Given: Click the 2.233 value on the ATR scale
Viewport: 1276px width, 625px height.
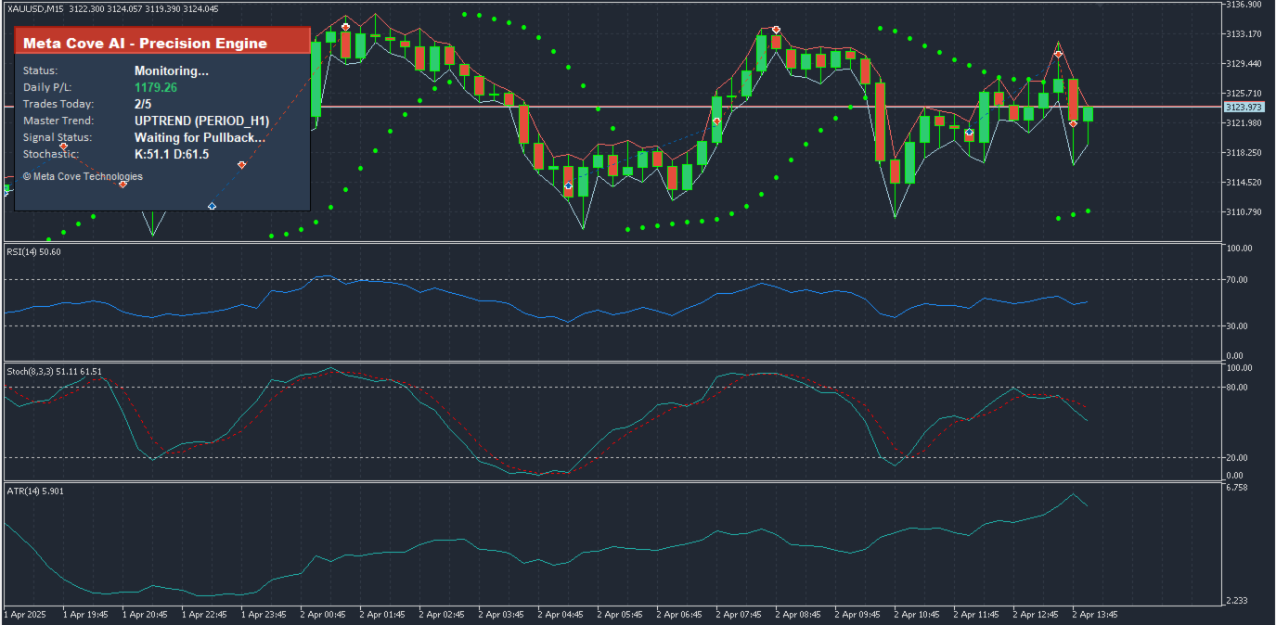Looking at the screenshot, I should [x=1238, y=602].
